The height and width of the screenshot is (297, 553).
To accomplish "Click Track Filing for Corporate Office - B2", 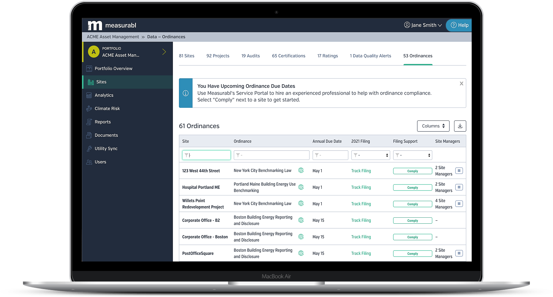I will pyautogui.click(x=361, y=220).
